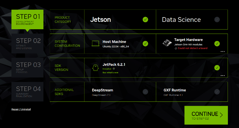Click the PRODUCT CATEGORY row label
239x128 pixels.
pos(63,19)
